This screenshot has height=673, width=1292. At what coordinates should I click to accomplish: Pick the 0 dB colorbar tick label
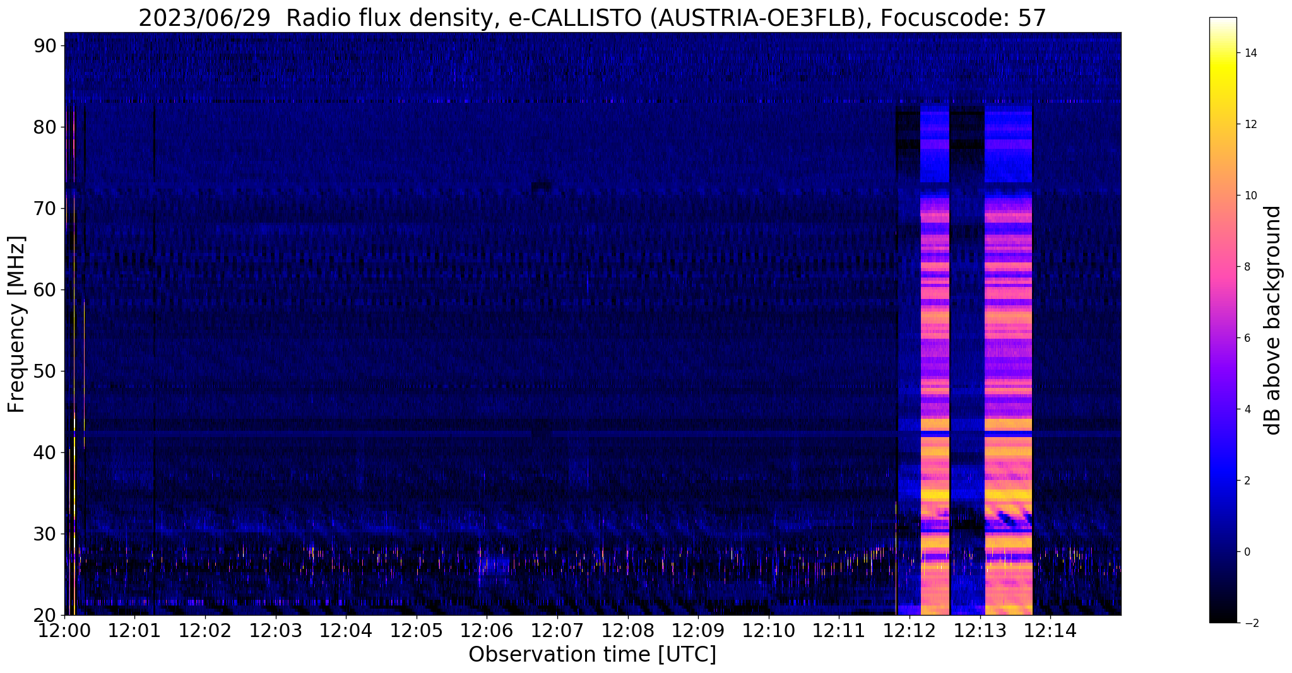click(x=1246, y=552)
